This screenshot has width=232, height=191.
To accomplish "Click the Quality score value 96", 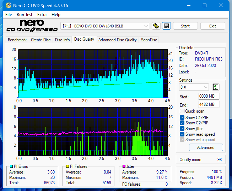I will (x=220, y=160).
